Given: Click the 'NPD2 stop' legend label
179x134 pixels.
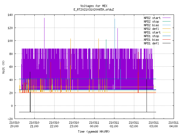Looking at the screenshot, I should tap(151, 21).
